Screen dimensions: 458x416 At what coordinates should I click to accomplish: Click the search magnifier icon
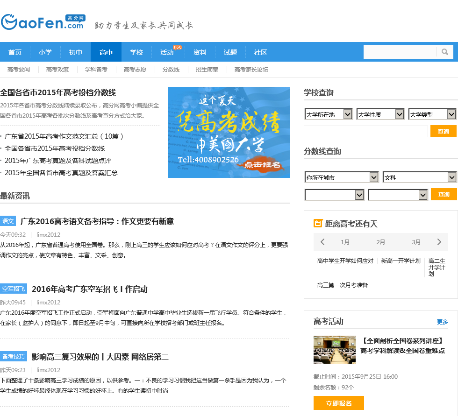click(x=444, y=52)
